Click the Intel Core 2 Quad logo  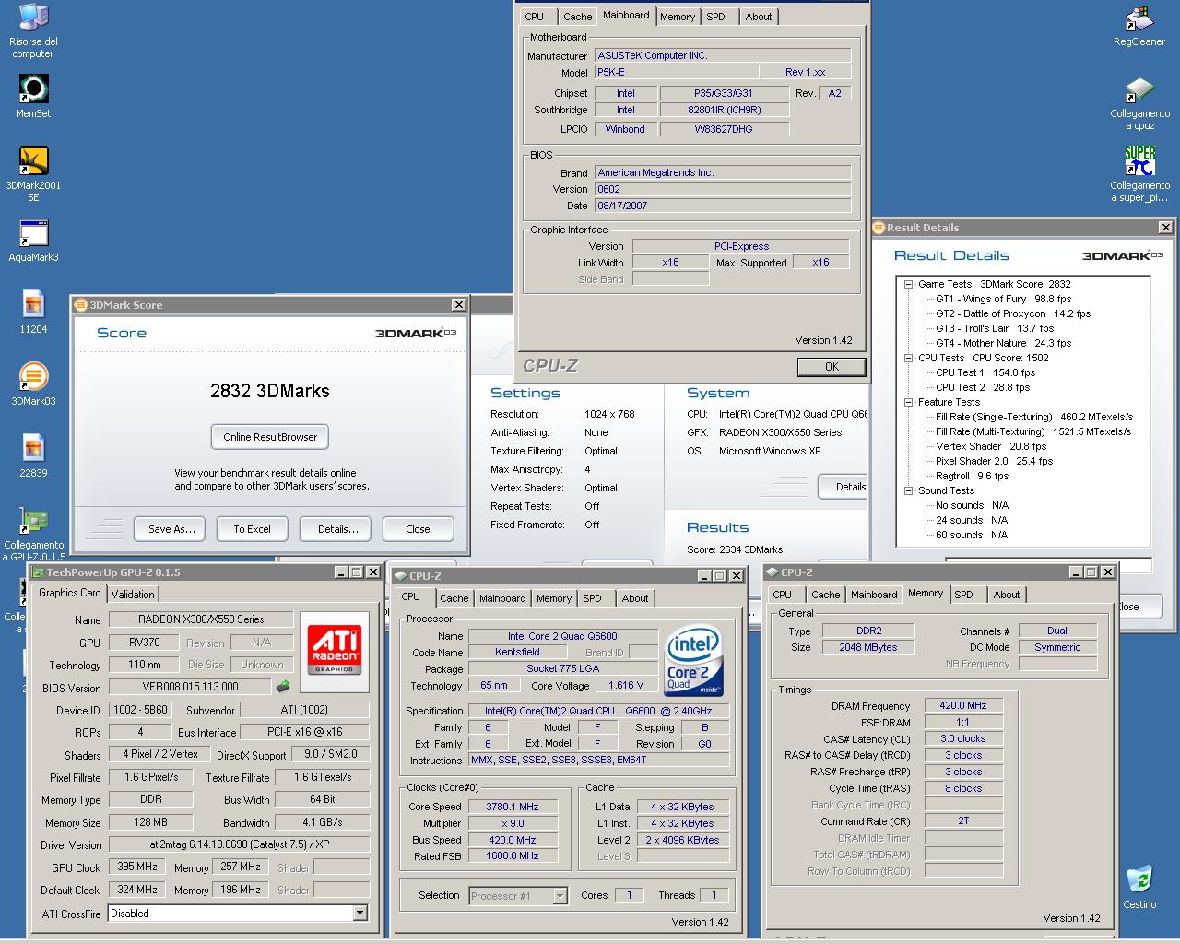pyautogui.click(x=693, y=661)
